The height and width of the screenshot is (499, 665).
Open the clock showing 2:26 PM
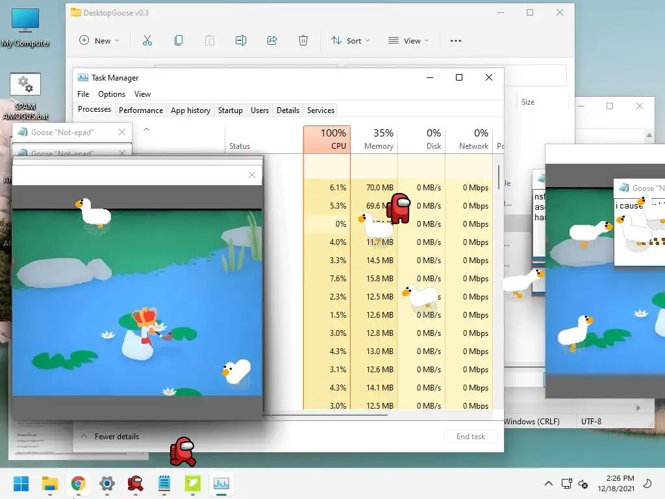click(616, 483)
